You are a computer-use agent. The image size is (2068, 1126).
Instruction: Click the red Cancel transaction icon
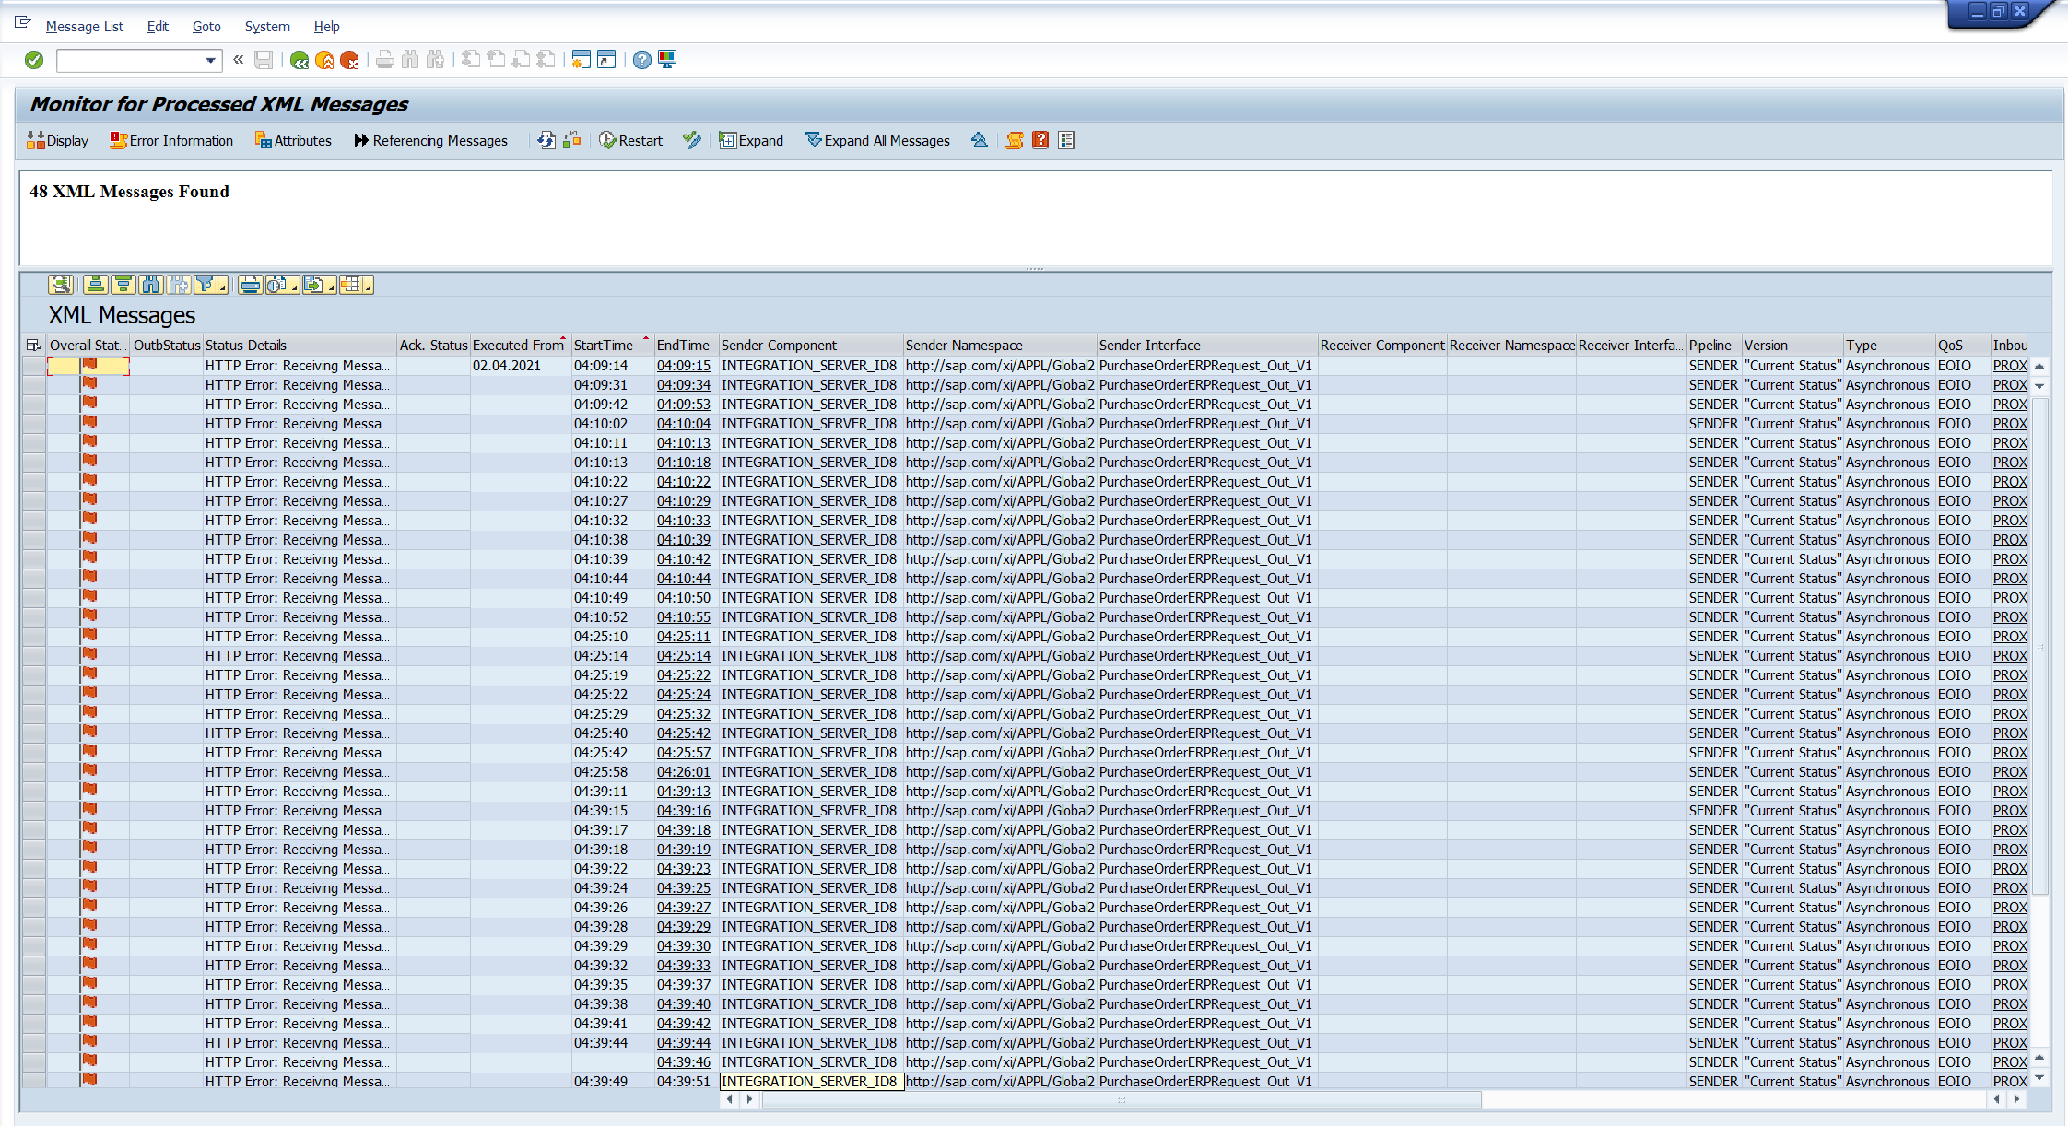click(x=349, y=60)
